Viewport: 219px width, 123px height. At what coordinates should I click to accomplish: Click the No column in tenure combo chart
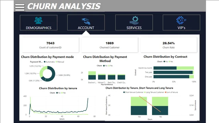tap(139, 106)
